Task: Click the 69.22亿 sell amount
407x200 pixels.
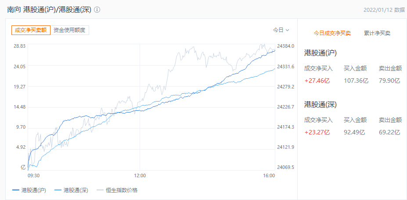Action: click(x=389, y=132)
